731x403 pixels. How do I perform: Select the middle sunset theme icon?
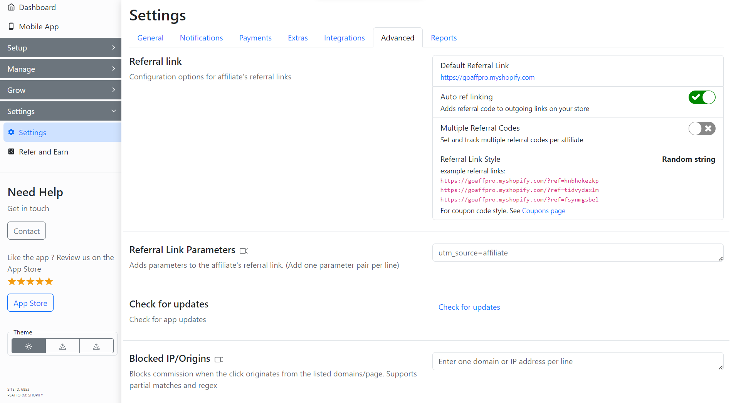pyautogui.click(x=62, y=346)
